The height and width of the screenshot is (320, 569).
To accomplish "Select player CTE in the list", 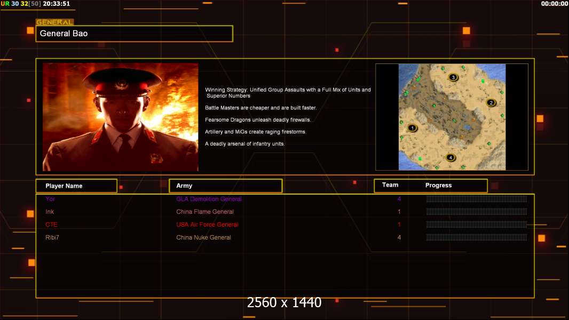I will (51, 225).
